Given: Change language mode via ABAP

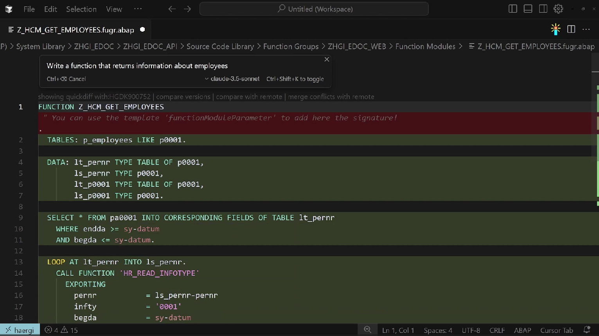Looking at the screenshot, I should pos(522,330).
